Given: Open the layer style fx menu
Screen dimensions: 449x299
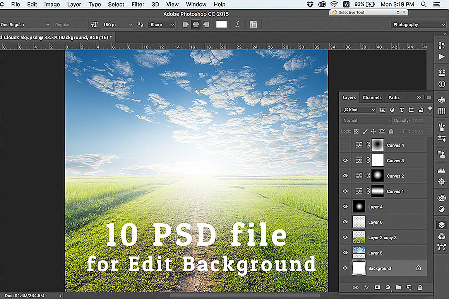Looking at the screenshot, I should pyautogui.click(x=366, y=287).
